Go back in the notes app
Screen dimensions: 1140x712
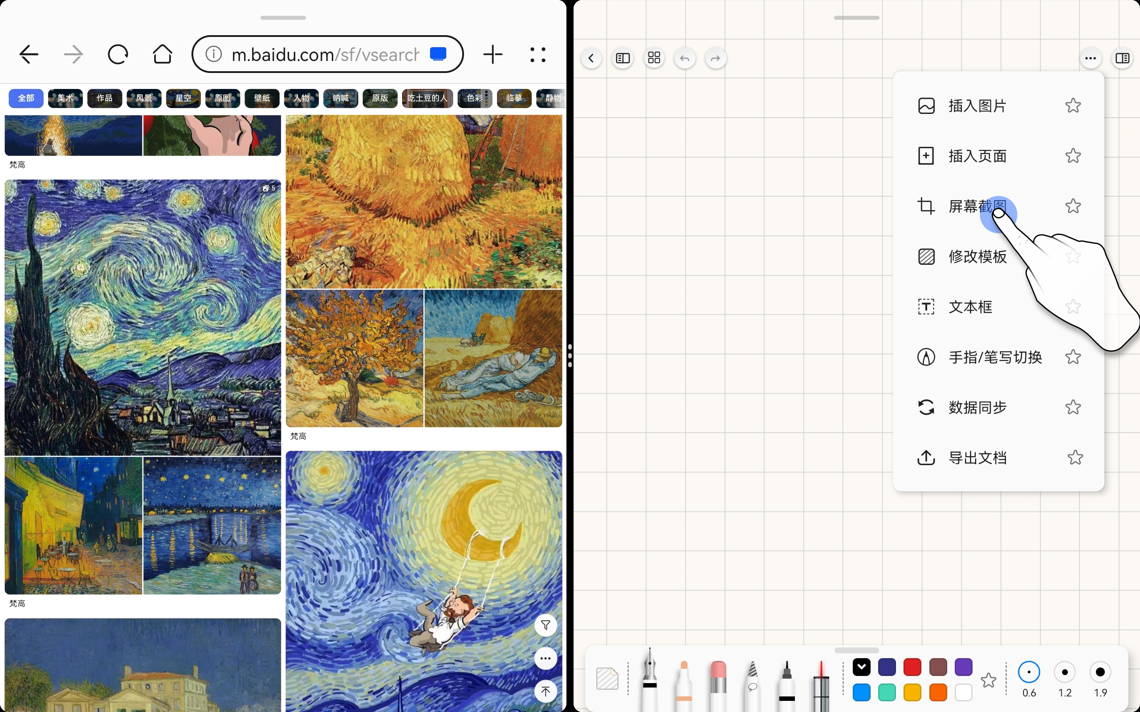[x=591, y=58]
